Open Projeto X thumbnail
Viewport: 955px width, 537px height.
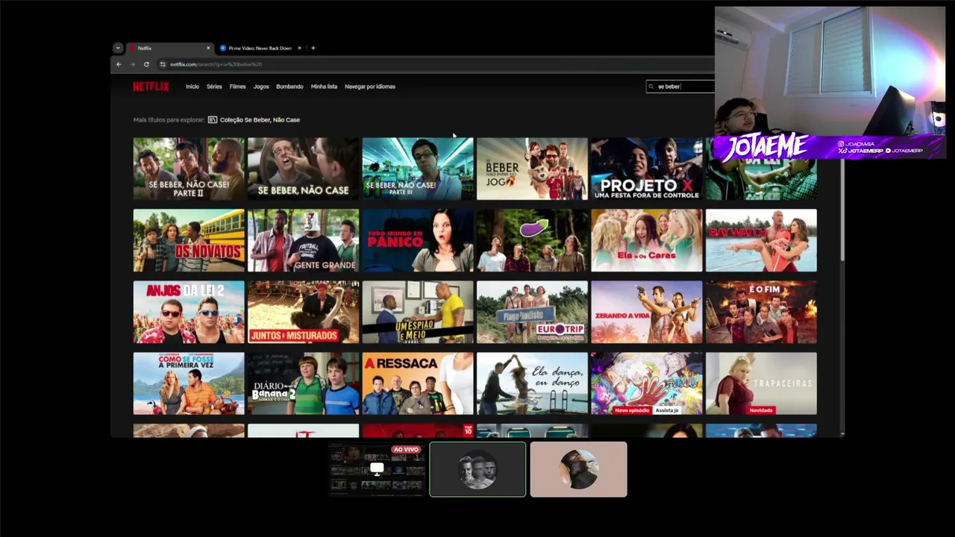(x=647, y=169)
